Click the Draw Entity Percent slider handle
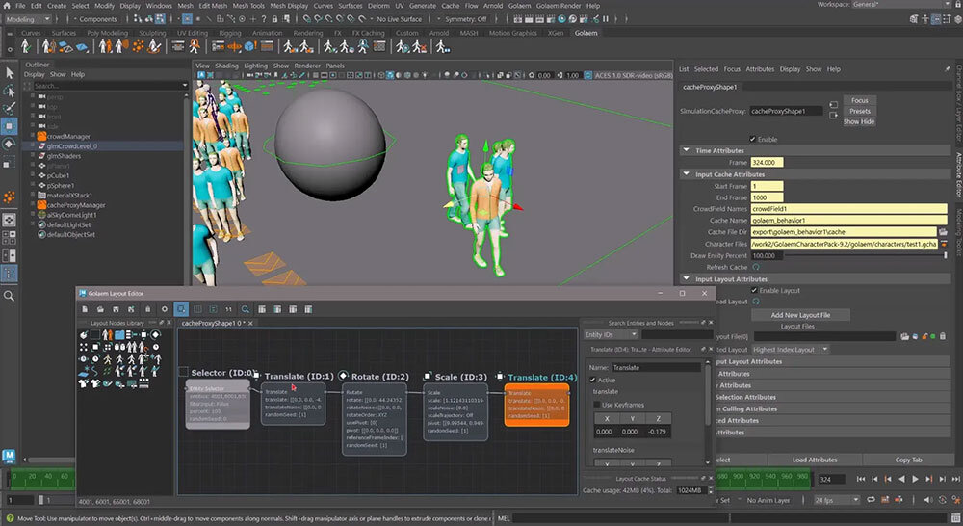Screen dimensions: 963x526 (x=946, y=255)
